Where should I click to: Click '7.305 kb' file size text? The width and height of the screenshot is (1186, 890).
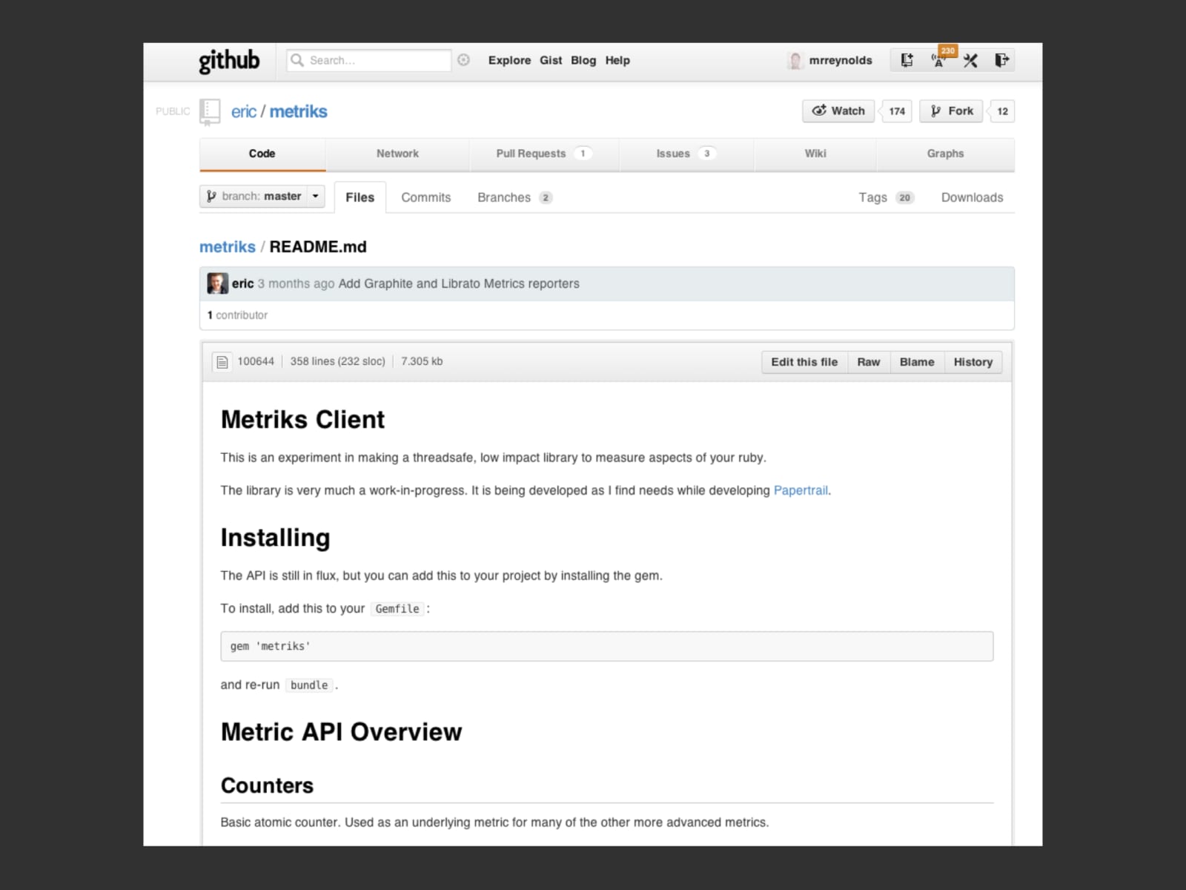pos(422,361)
